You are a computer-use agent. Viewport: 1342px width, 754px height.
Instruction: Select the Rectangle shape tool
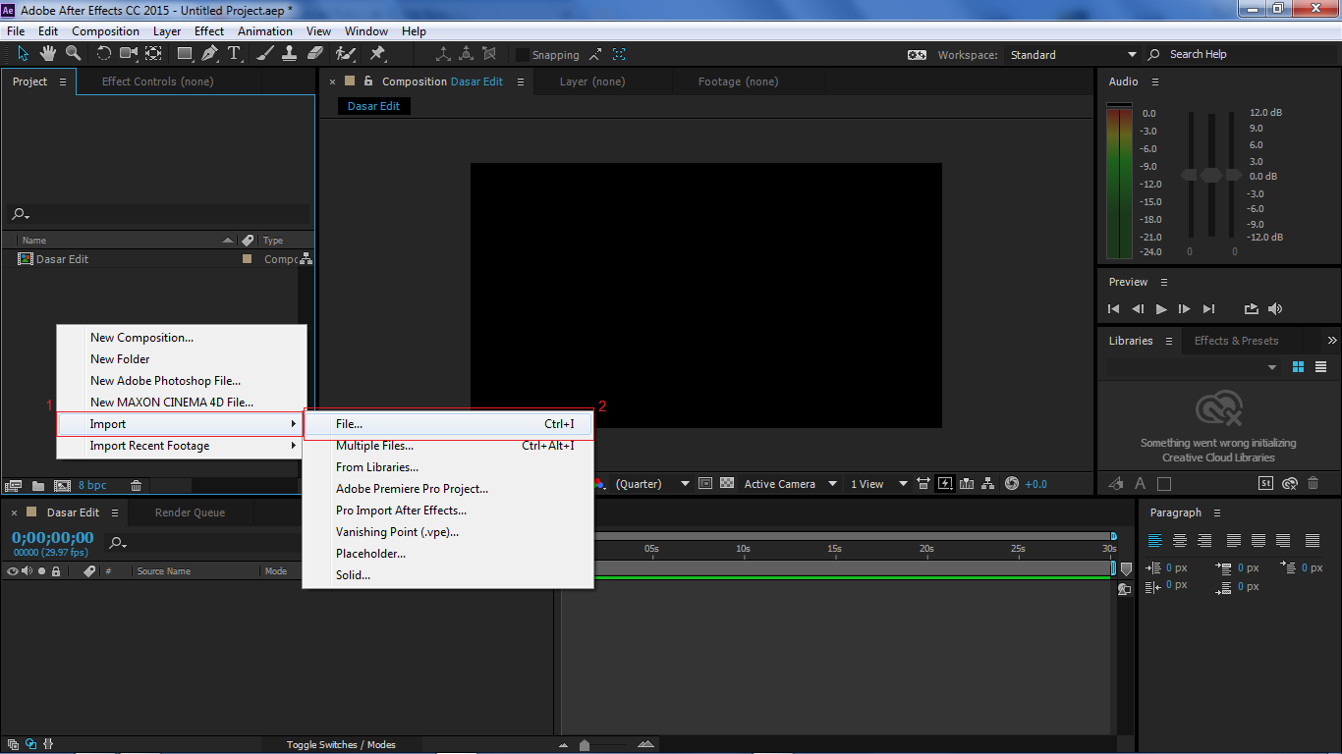click(185, 53)
